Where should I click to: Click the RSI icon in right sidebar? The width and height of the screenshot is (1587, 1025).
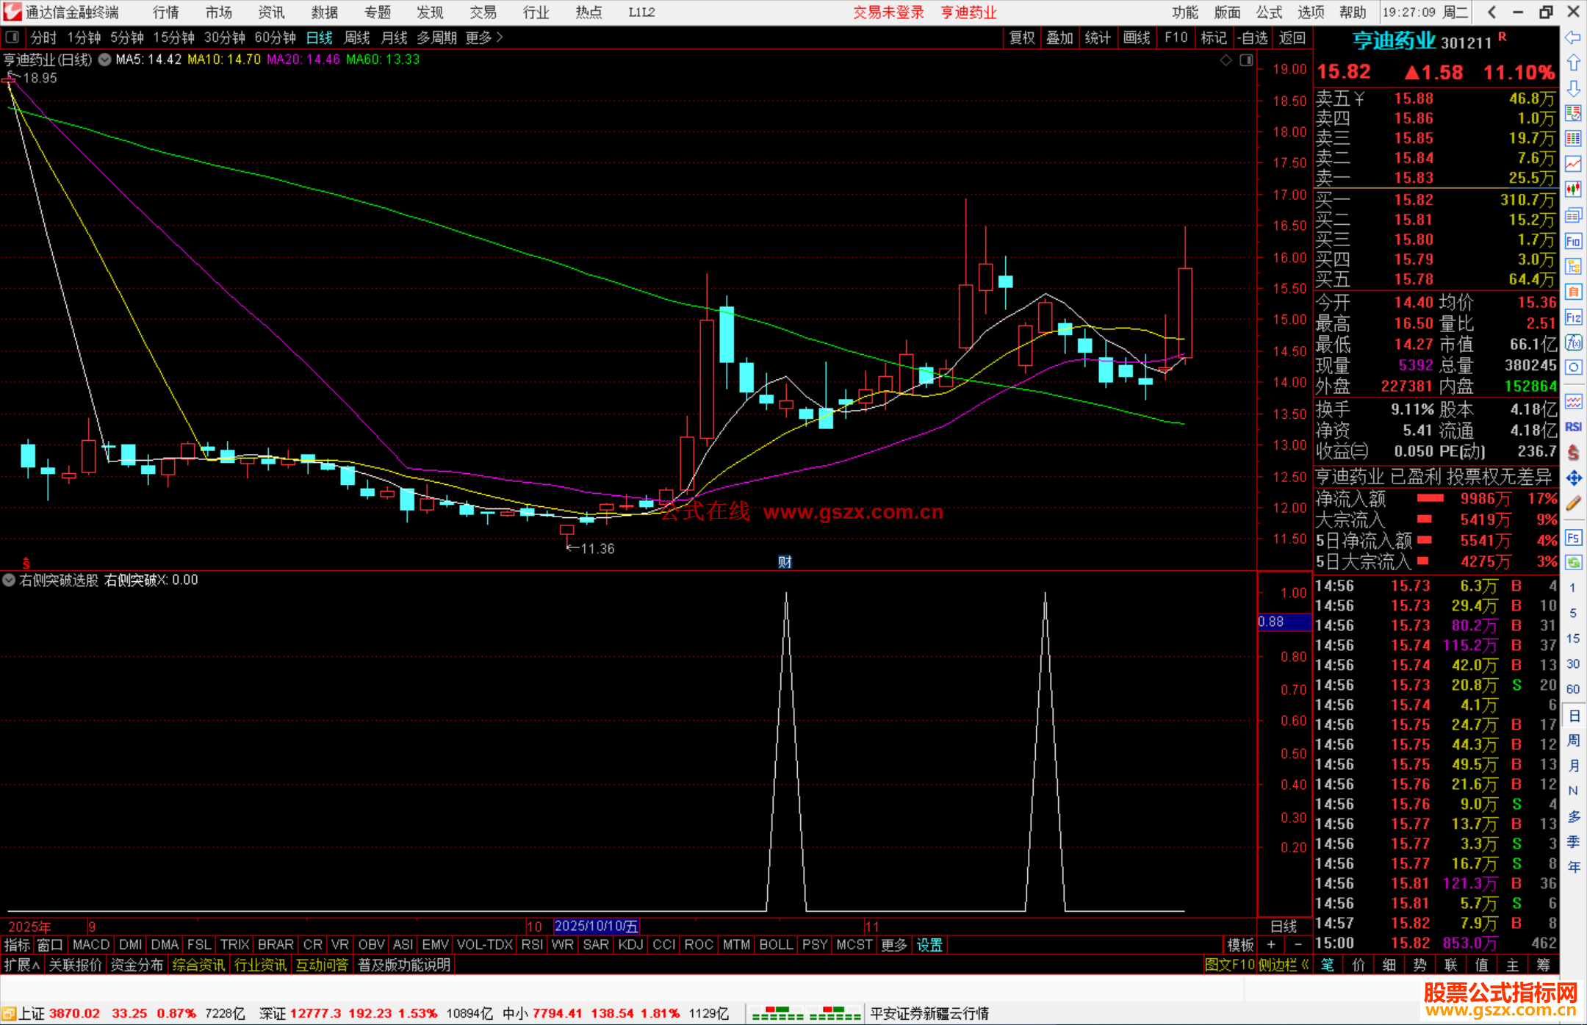[1573, 427]
